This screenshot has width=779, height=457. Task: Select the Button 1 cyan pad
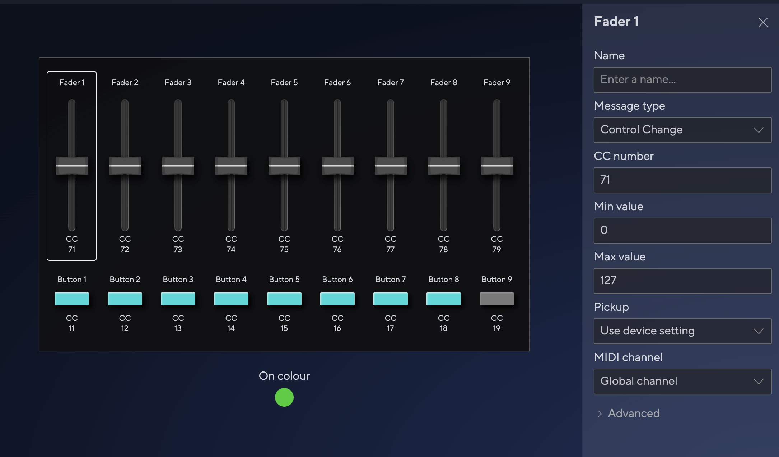[x=72, y=299]
